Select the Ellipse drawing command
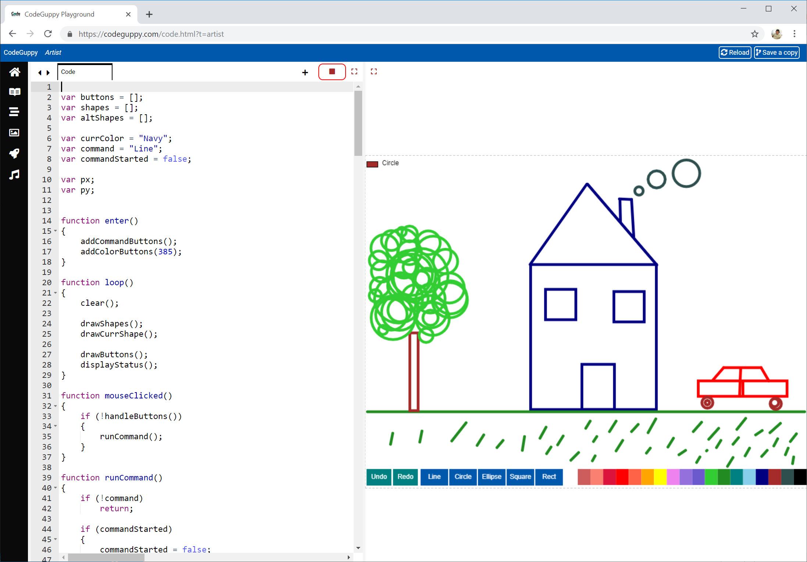Screen dimensions: 807x562 pyautogui.click(x=491, y=477)
